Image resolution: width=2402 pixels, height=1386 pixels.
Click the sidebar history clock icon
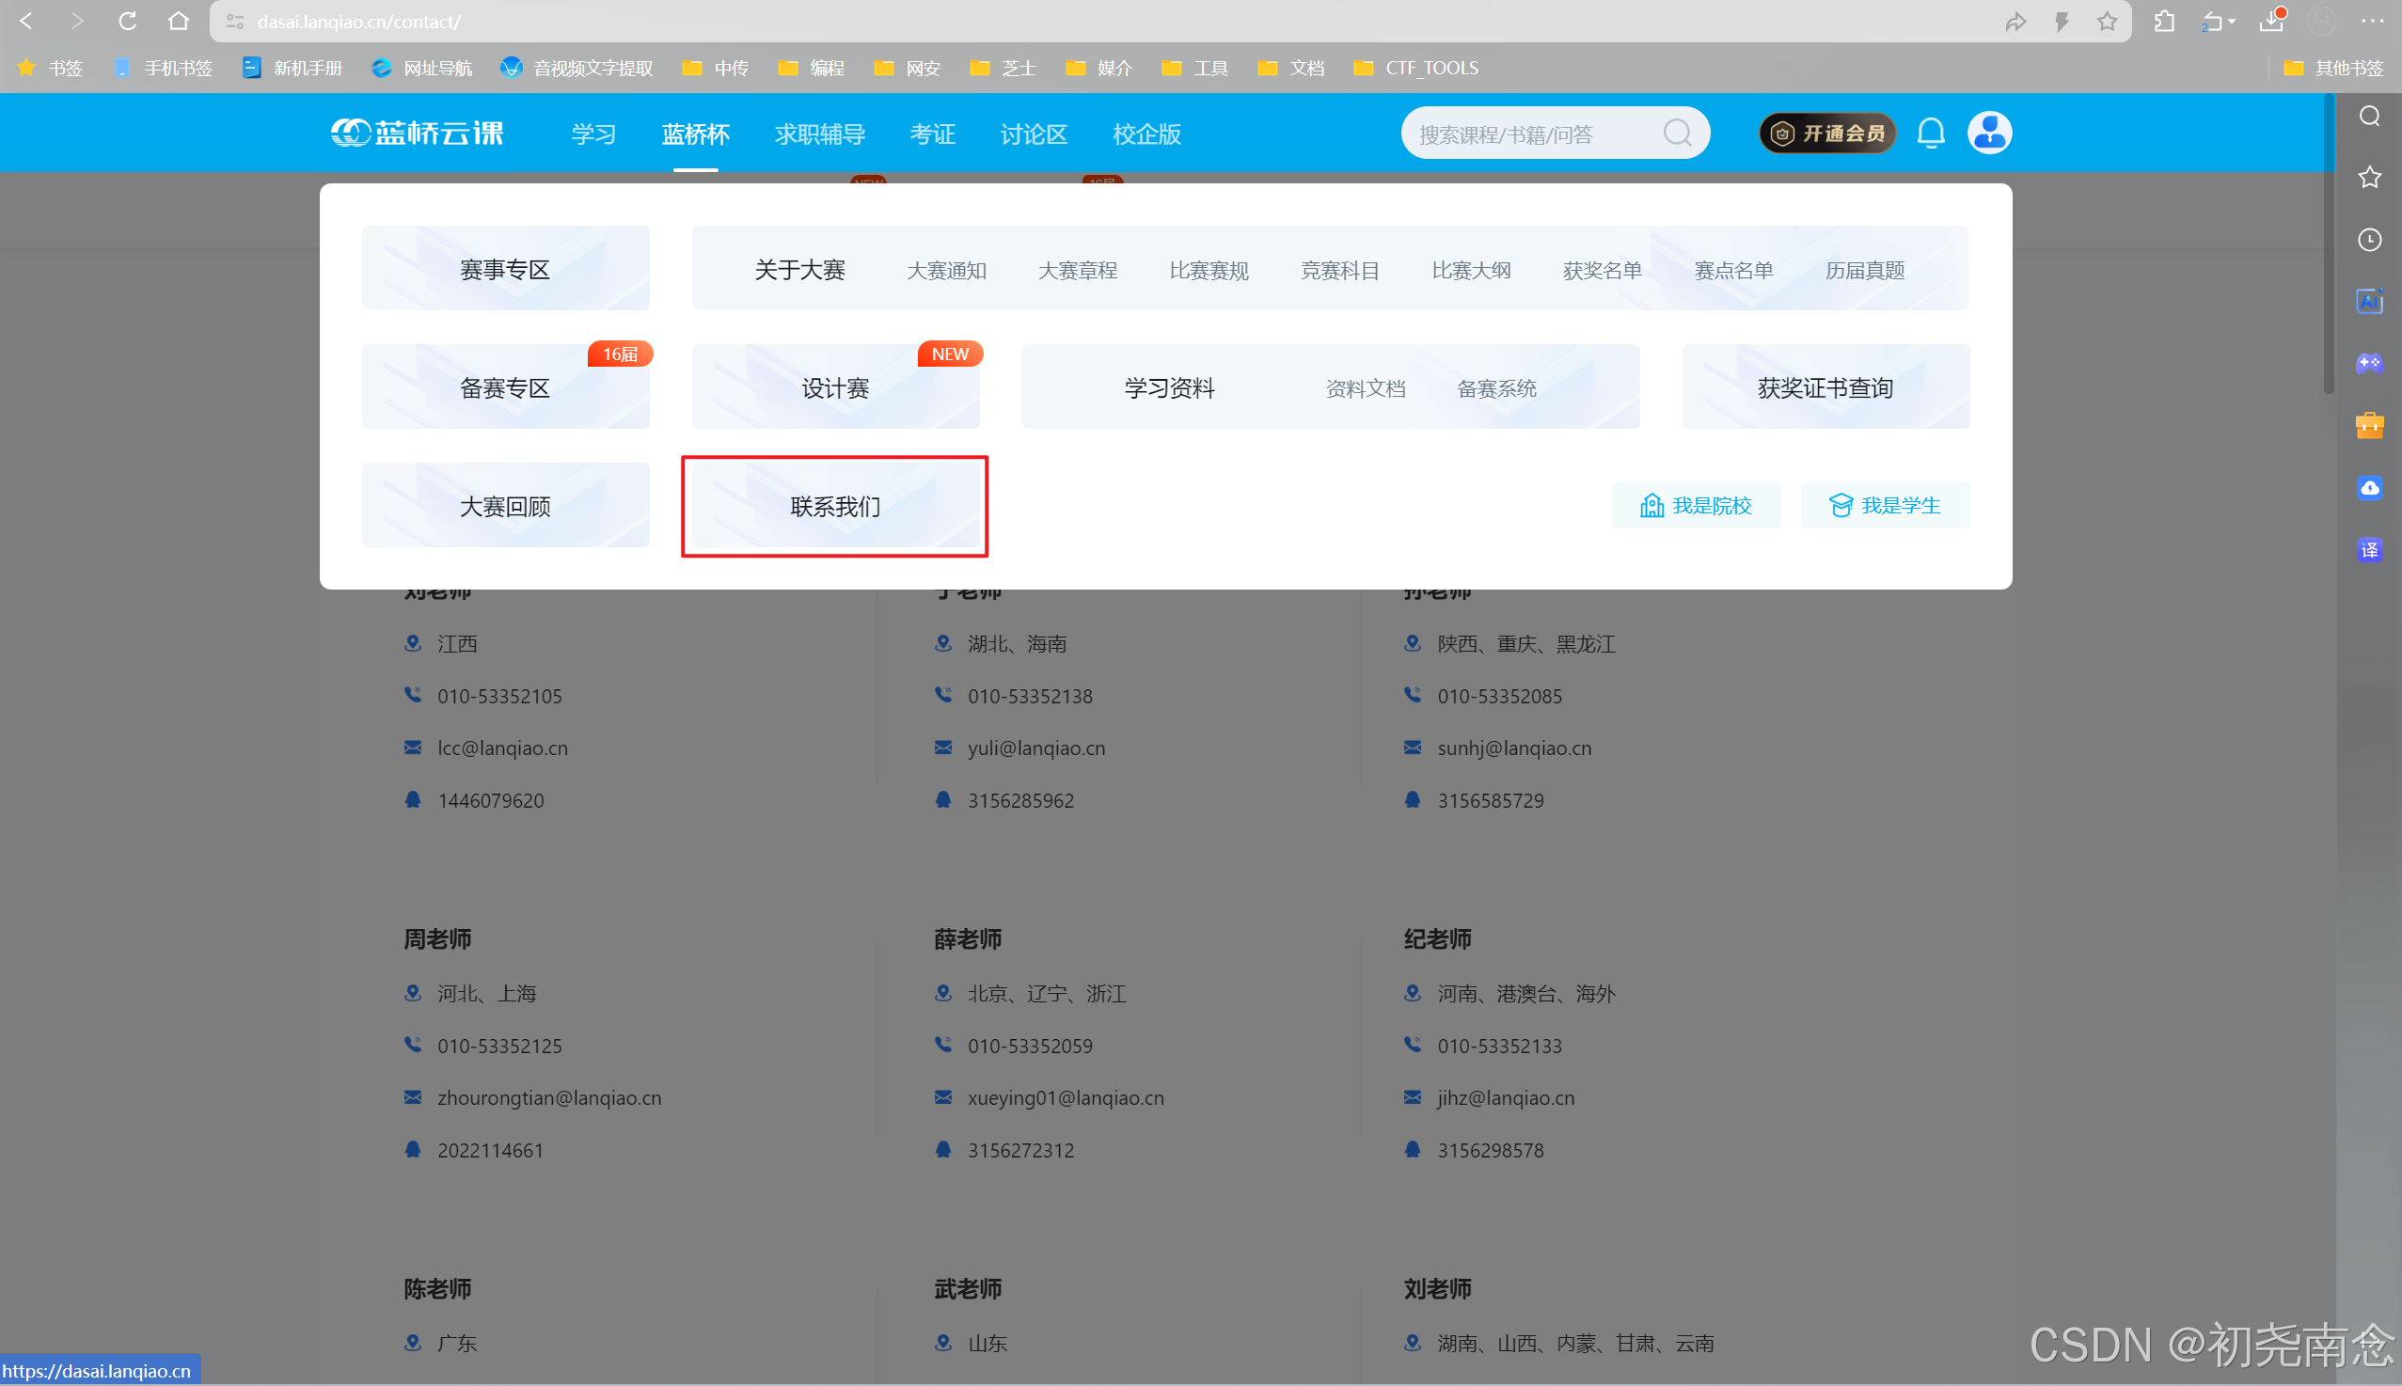click(x=2369, y=240)
